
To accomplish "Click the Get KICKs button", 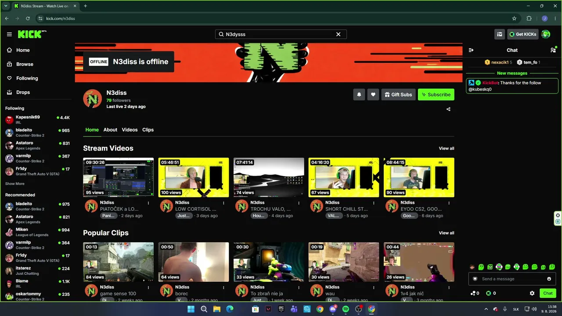I will click(523, 34).
